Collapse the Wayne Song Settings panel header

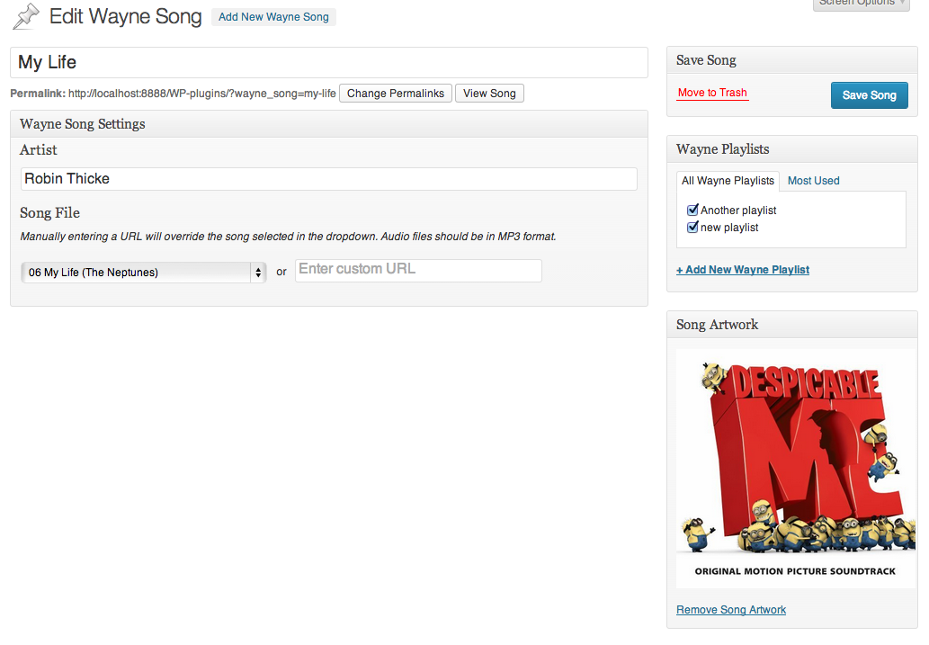click(x=329, y=124)
